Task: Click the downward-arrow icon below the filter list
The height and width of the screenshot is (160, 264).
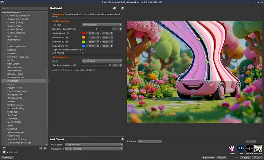Action: tap(45, 148)
